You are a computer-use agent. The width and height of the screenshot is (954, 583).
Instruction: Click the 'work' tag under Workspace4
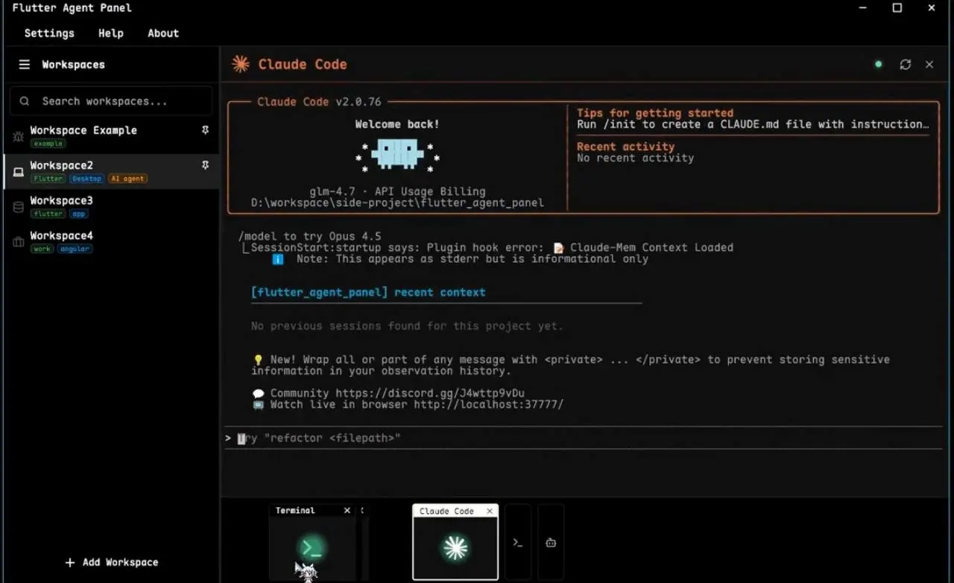tap(42, 249)
